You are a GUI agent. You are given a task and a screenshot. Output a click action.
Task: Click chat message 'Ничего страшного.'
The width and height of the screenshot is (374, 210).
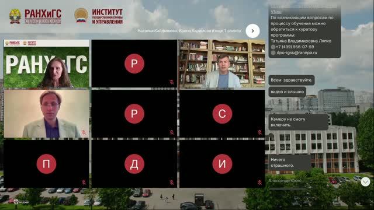click(290, 162)
